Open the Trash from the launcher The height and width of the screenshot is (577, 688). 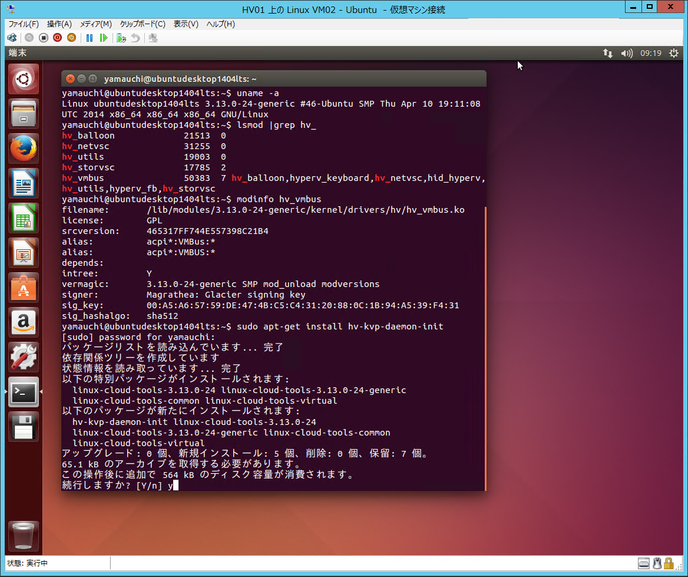pyautogui.click(x=24, y=536)
